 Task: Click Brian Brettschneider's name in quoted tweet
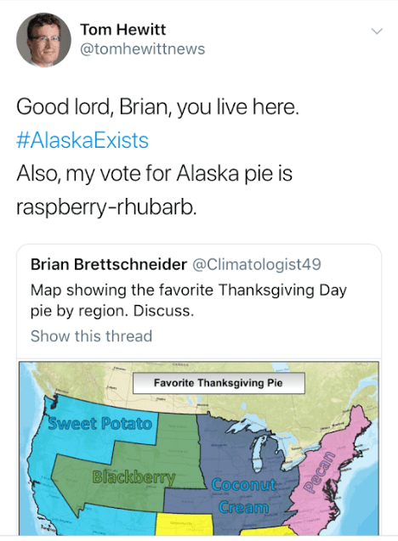(x=109, y=265)
